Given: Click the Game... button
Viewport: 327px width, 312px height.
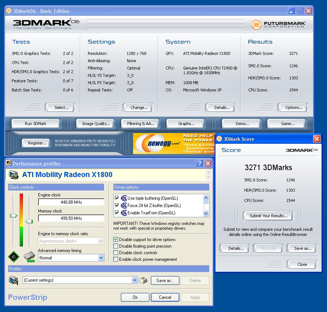Looking at the screenshot, I should click(x=287, y=124).
